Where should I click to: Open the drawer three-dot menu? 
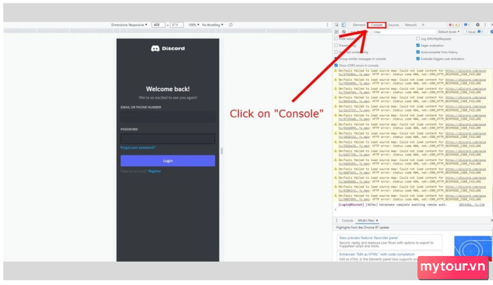337,220
